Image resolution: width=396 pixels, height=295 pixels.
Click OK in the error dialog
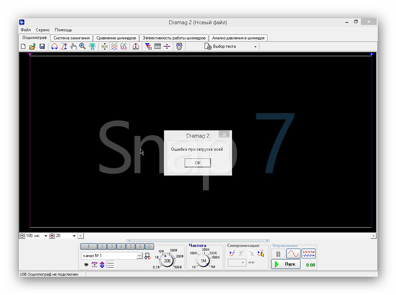198,163
